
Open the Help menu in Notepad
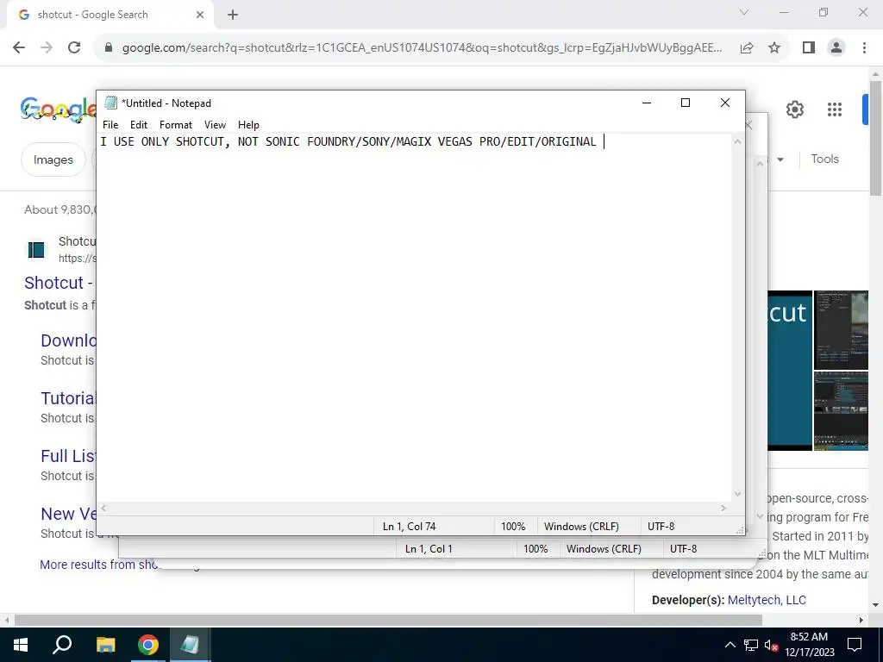pos(248,125)
